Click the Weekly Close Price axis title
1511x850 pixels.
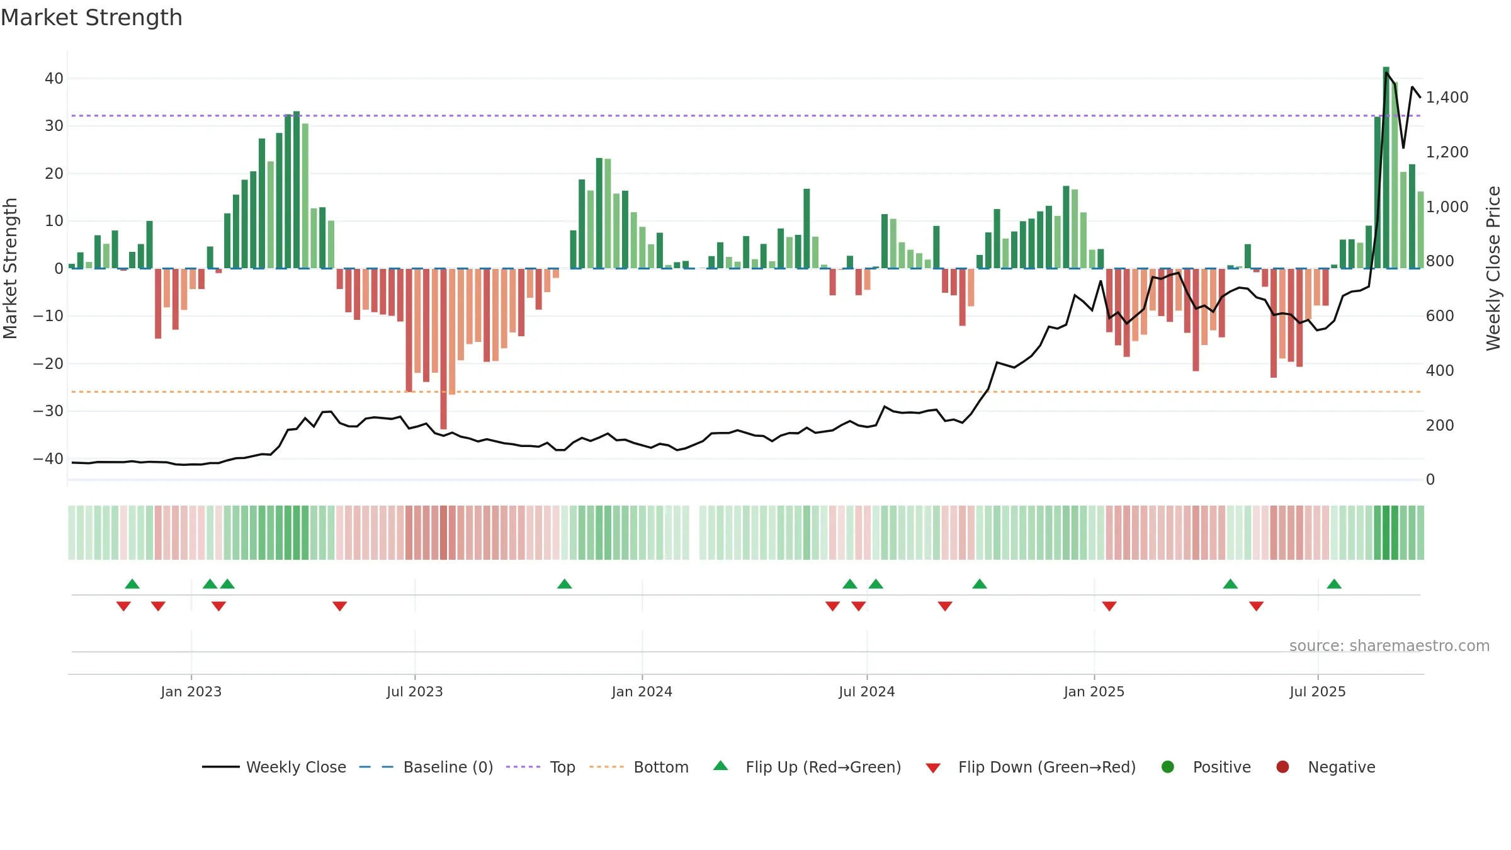point(1493,268)
